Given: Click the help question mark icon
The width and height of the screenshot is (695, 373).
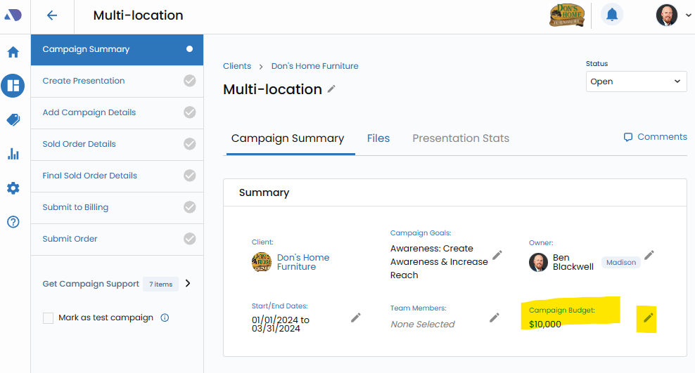Looking at the screenshot, I should tap(13, 222).
